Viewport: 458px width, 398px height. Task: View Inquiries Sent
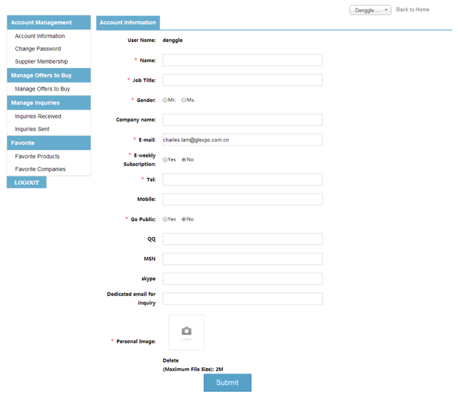pos(32,129)
